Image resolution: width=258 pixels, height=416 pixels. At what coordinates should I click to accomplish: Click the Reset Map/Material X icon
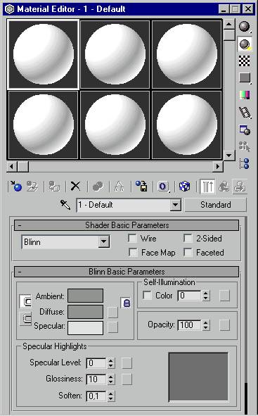click(75, 187)
